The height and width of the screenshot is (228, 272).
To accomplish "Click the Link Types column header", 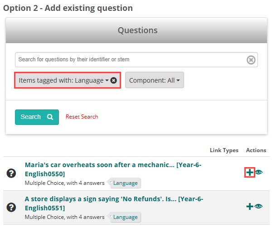I will tap(224, 150).
